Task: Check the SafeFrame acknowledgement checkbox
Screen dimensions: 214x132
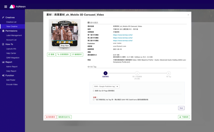Action: point(94,99)
